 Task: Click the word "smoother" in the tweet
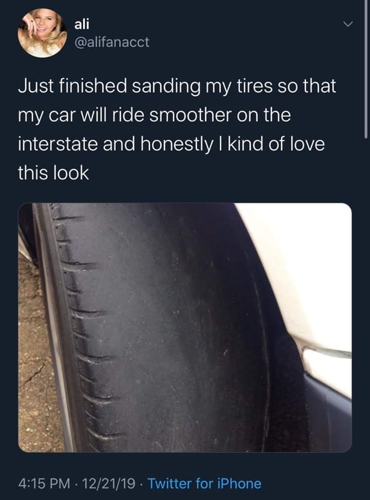(x=184, y=115)
